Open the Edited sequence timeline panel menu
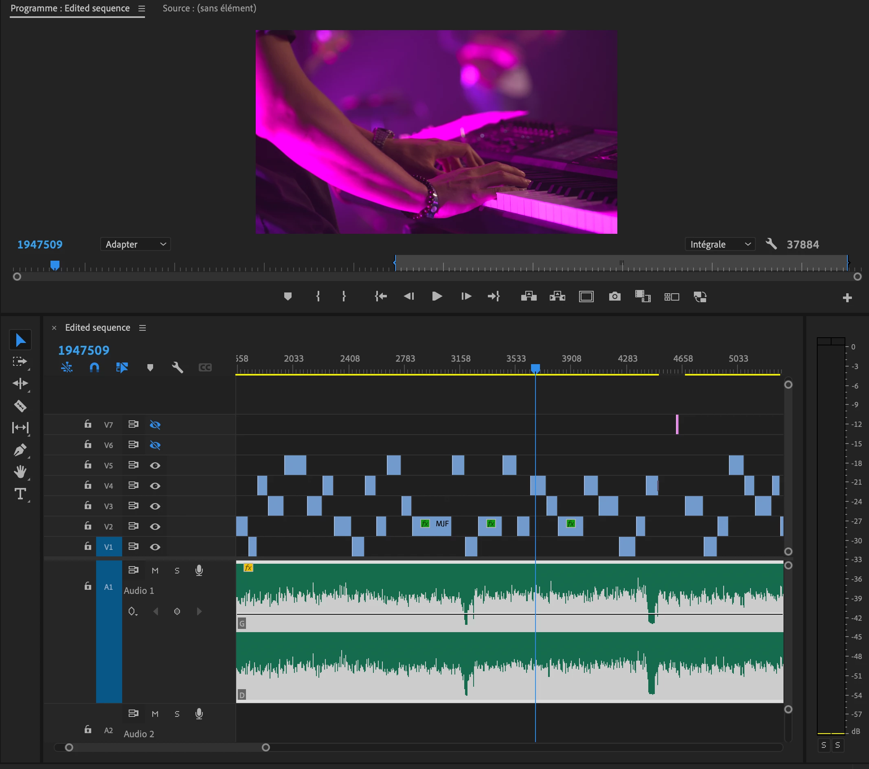Screen dimensions: 869x769 [143, 328]
